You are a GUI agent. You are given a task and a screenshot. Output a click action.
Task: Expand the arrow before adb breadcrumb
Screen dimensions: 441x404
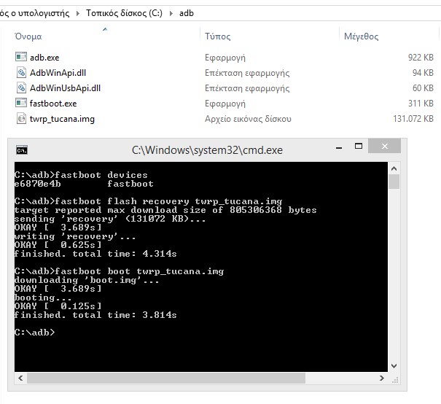tap(171, 13)
